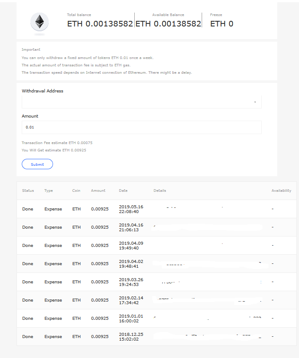Click the Ethereum logo icon
This screenshot has width=299, height=358.
[x=40, y=22]
